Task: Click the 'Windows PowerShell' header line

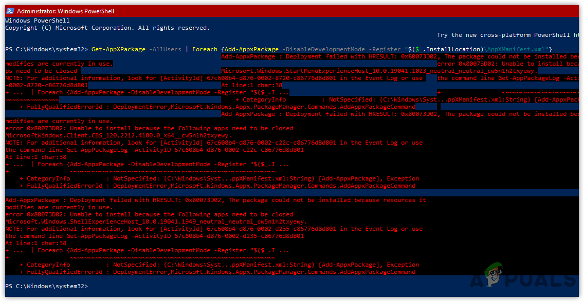Action: coord(37,21)
